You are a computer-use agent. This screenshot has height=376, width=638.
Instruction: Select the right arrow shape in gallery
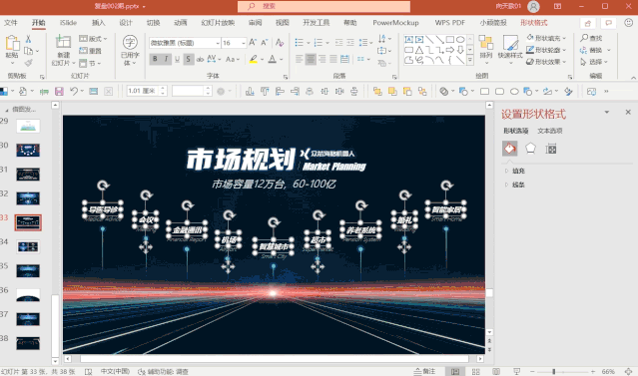[450, 50]
